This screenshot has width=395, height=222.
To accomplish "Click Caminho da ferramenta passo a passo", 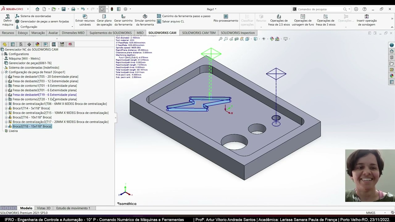I will click(184, 16).
